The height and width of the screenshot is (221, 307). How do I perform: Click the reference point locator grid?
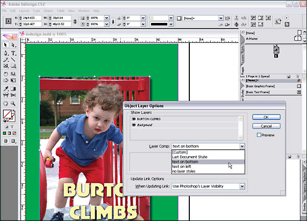pyautogui.click(x=8, y=21)
